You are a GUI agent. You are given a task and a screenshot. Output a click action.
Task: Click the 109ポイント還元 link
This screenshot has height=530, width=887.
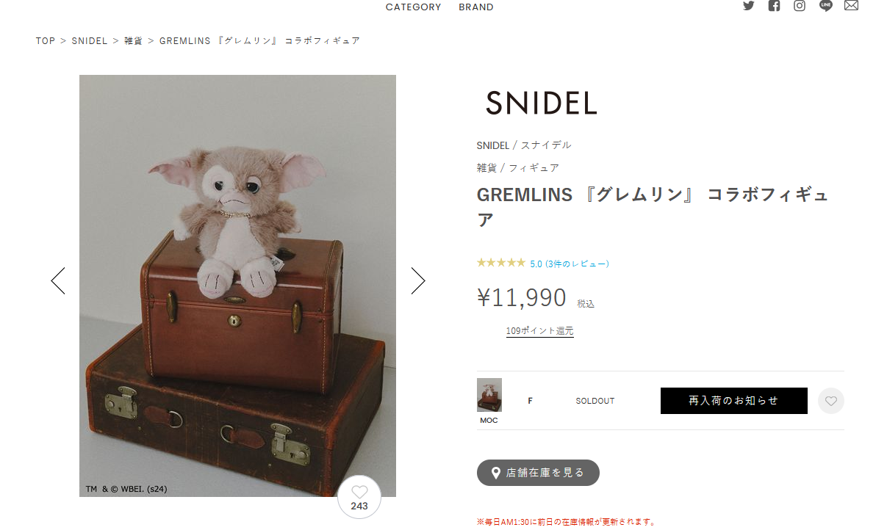(x=539, y=331)
